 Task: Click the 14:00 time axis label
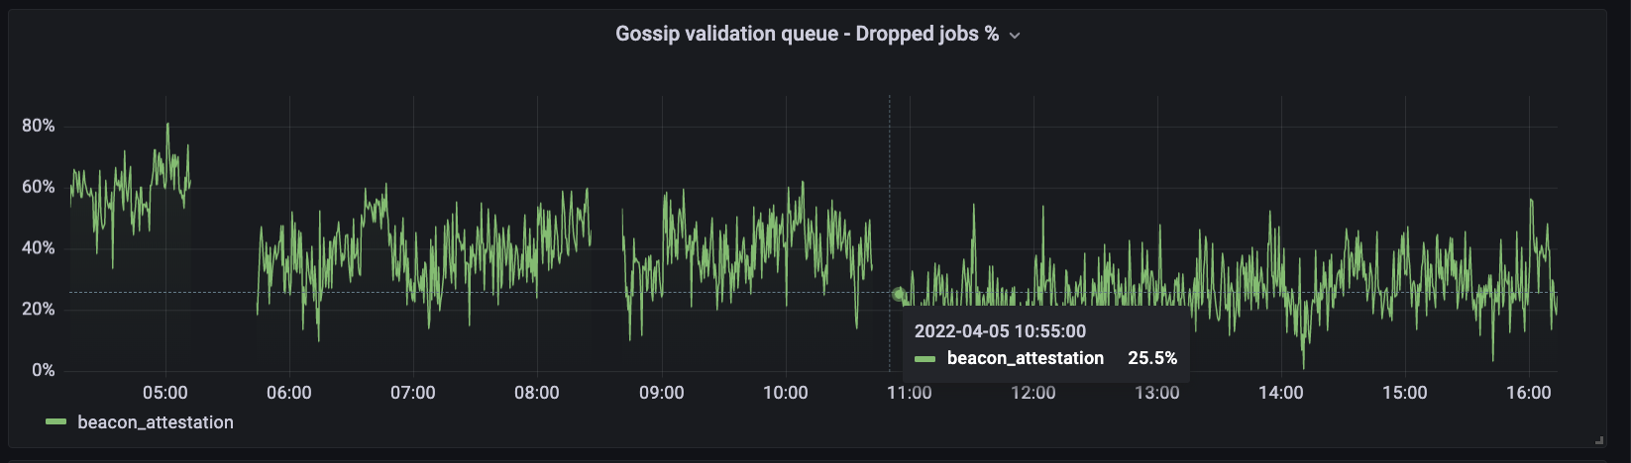[1281, 393]
